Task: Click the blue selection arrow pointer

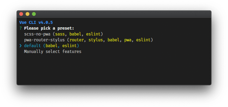Action: (20, 46)
